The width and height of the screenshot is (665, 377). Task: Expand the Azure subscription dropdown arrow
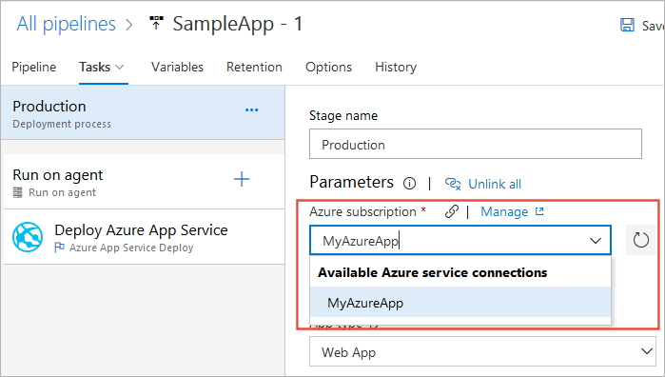coord(596,241)
